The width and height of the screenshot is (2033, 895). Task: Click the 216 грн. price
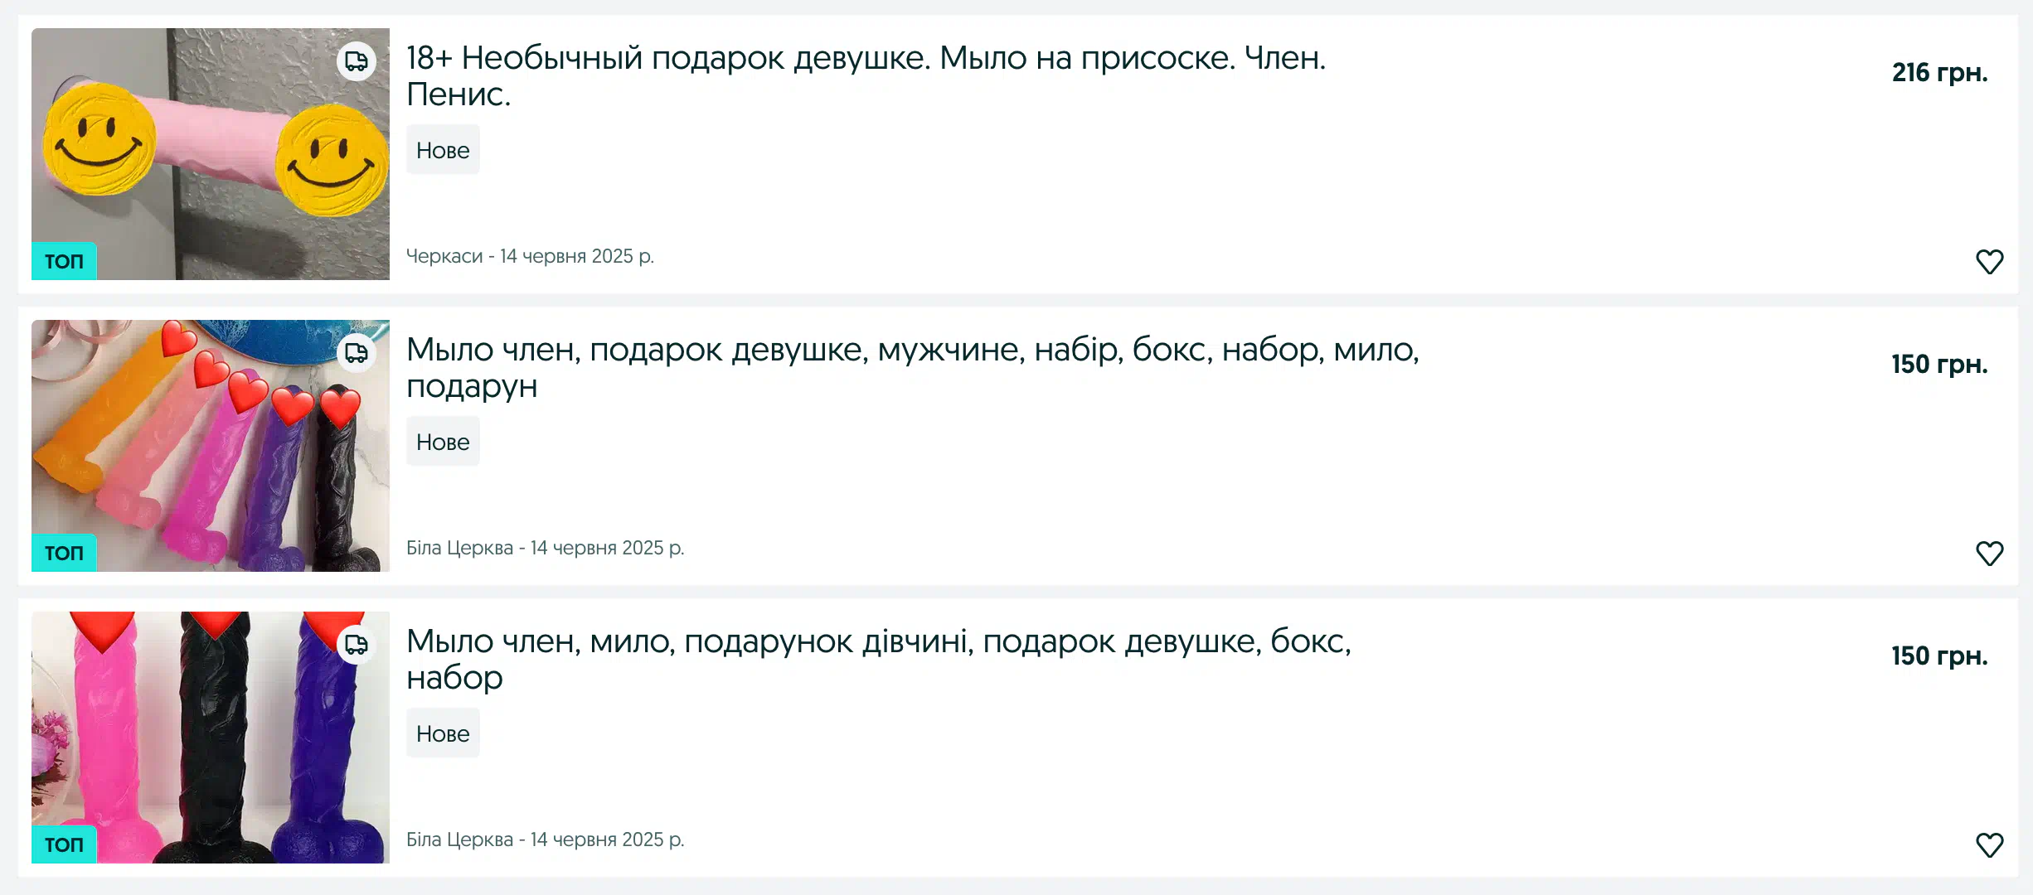[1939, 73]
